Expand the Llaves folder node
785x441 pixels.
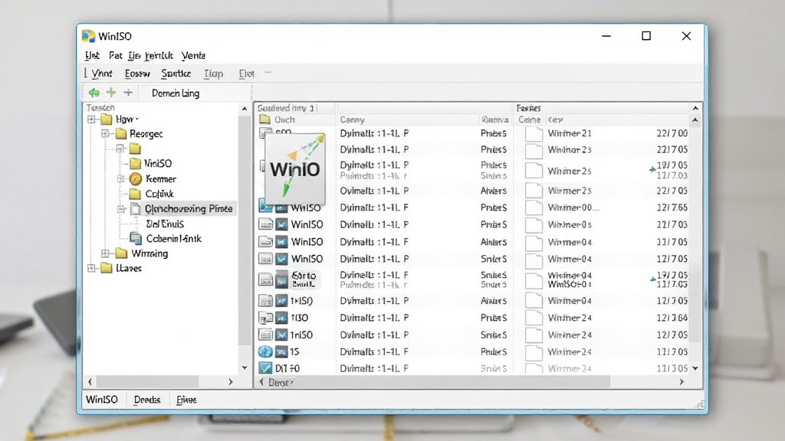pos(91,268)
